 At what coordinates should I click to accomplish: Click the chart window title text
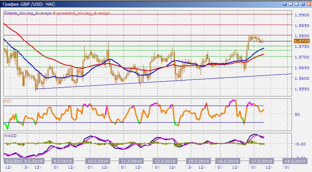pyautogui.click(x=29, y=4)
